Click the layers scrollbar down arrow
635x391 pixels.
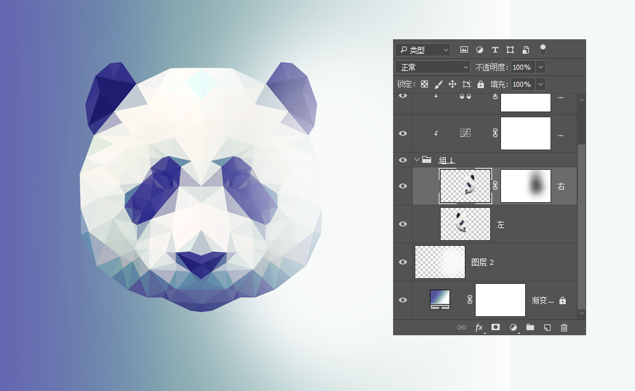click(582, 312)
